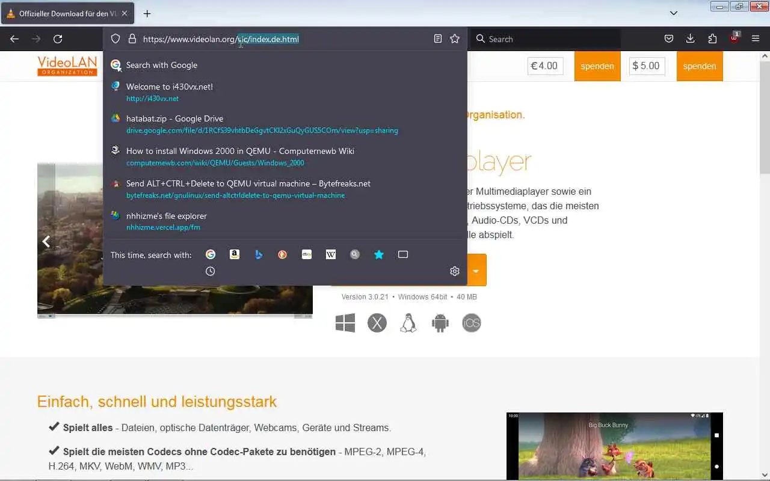This screenshot has height=481, width=770.
Task: Select the Windows download icon
Action: (345, 323)
